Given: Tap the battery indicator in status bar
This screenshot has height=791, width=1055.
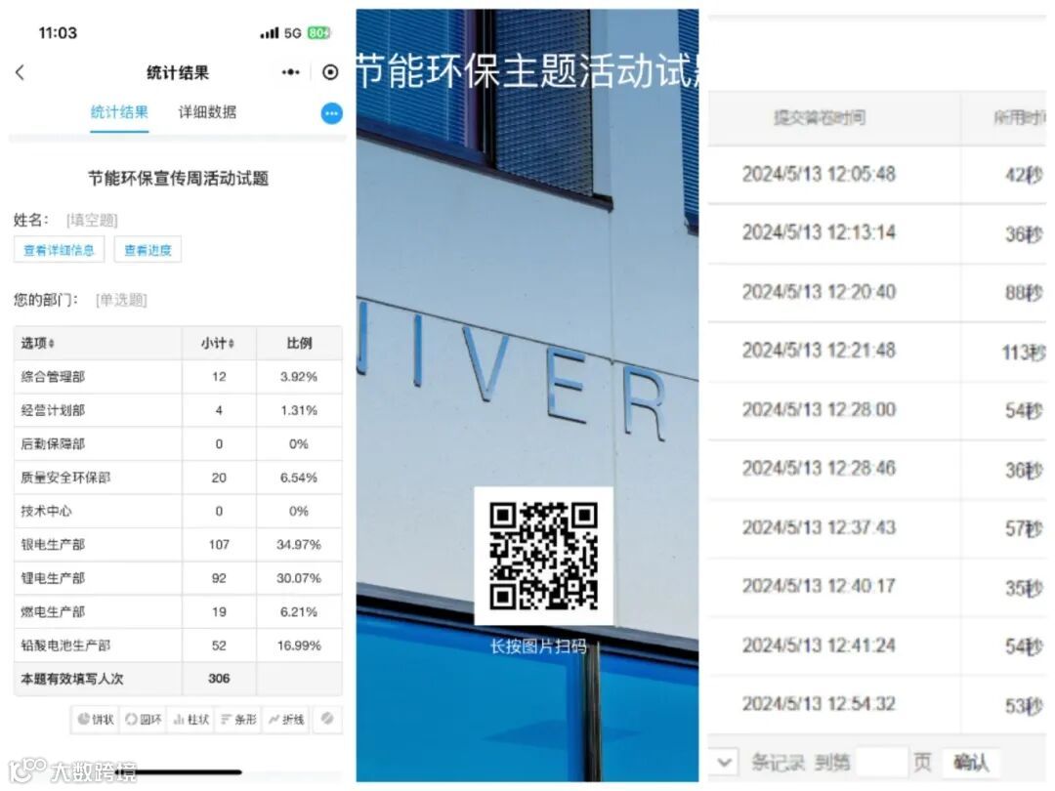Looking at the screenshot, I should [318, 33].
